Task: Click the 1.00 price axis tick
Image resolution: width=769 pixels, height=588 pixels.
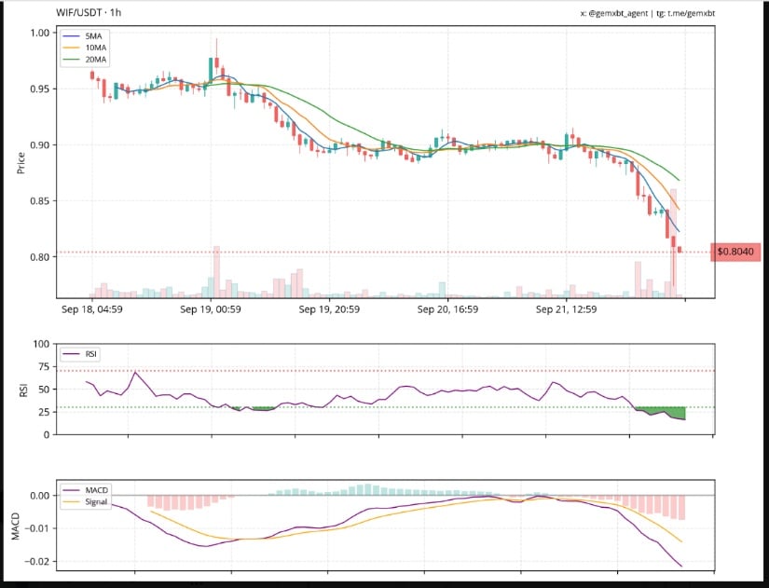Action: (40, 33)
